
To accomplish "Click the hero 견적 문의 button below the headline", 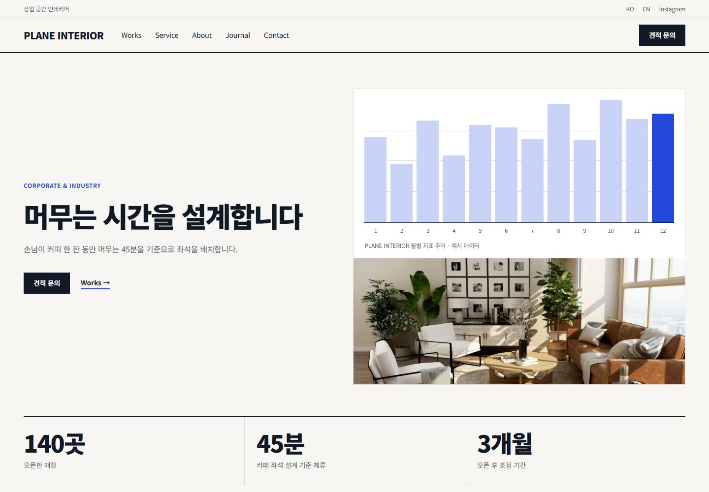I will click(x=47, y=283).
